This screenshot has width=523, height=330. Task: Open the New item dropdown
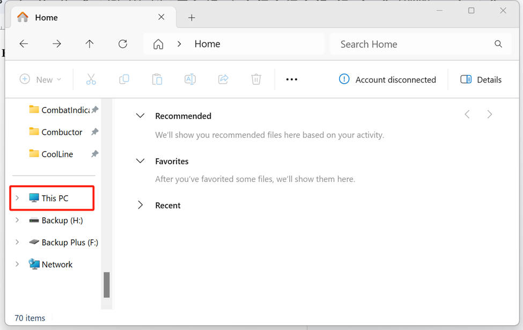tap(40, 79)
